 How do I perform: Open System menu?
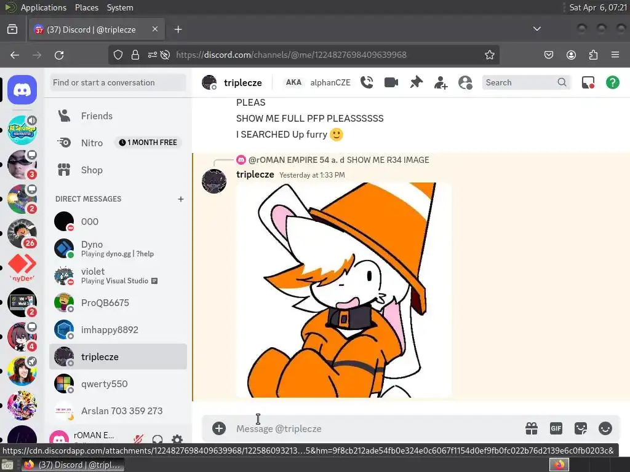pyautogui.click(x=120, y=7)
